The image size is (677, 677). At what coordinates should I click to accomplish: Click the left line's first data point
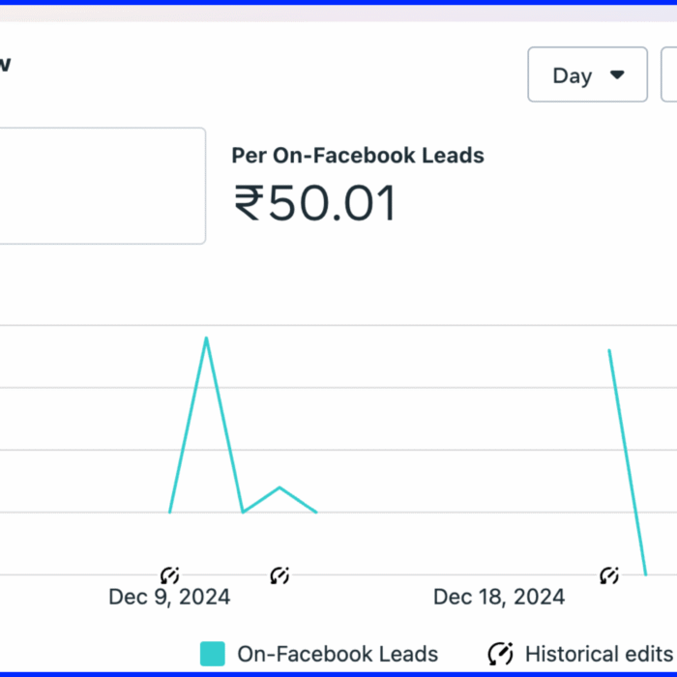170,512
